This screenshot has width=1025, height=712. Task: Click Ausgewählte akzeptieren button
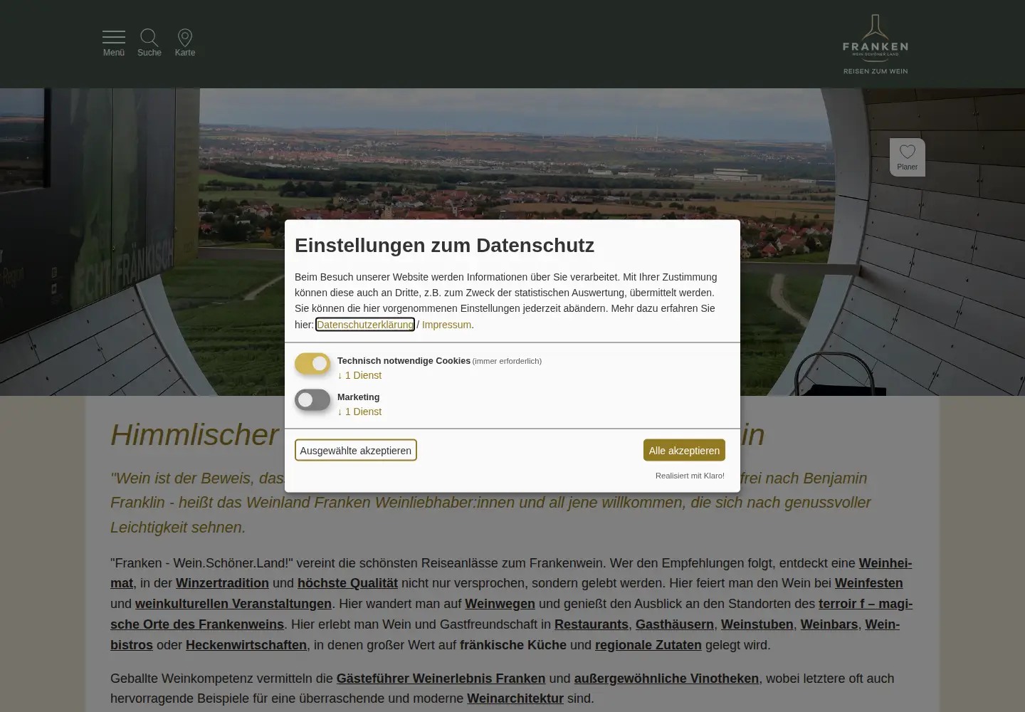356,450
